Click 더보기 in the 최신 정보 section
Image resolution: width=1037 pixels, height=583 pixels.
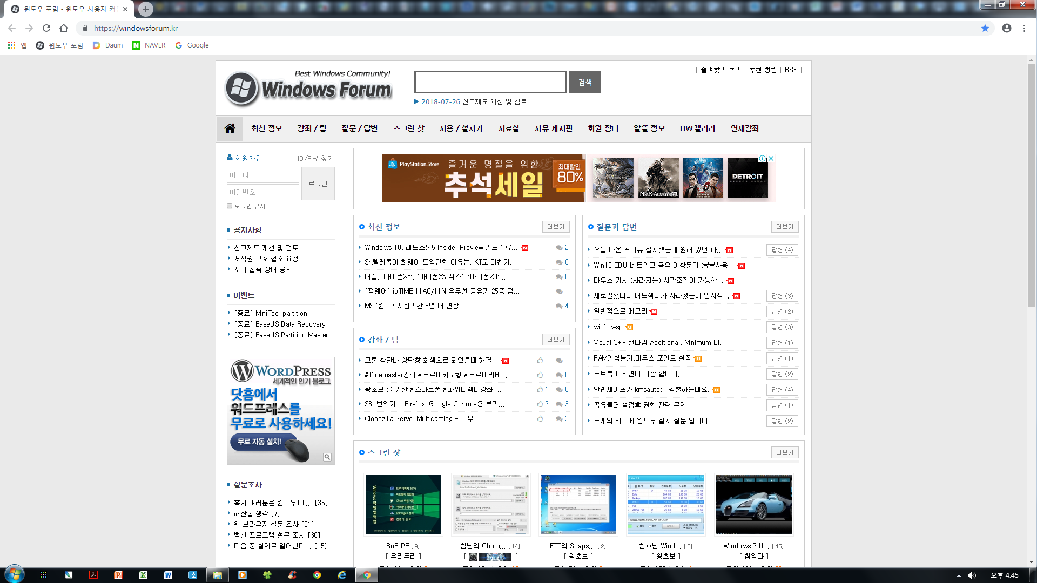[556, 227]
